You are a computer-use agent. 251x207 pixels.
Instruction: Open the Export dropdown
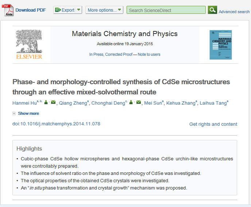click(68, 10)
